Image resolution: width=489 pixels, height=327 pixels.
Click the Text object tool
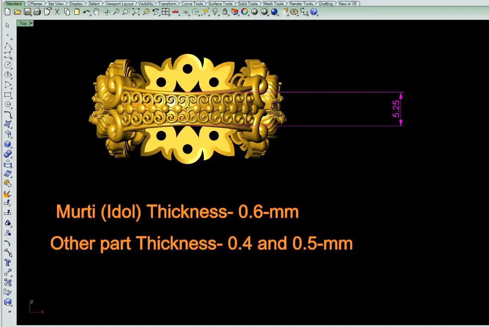(x=7, y=262)
